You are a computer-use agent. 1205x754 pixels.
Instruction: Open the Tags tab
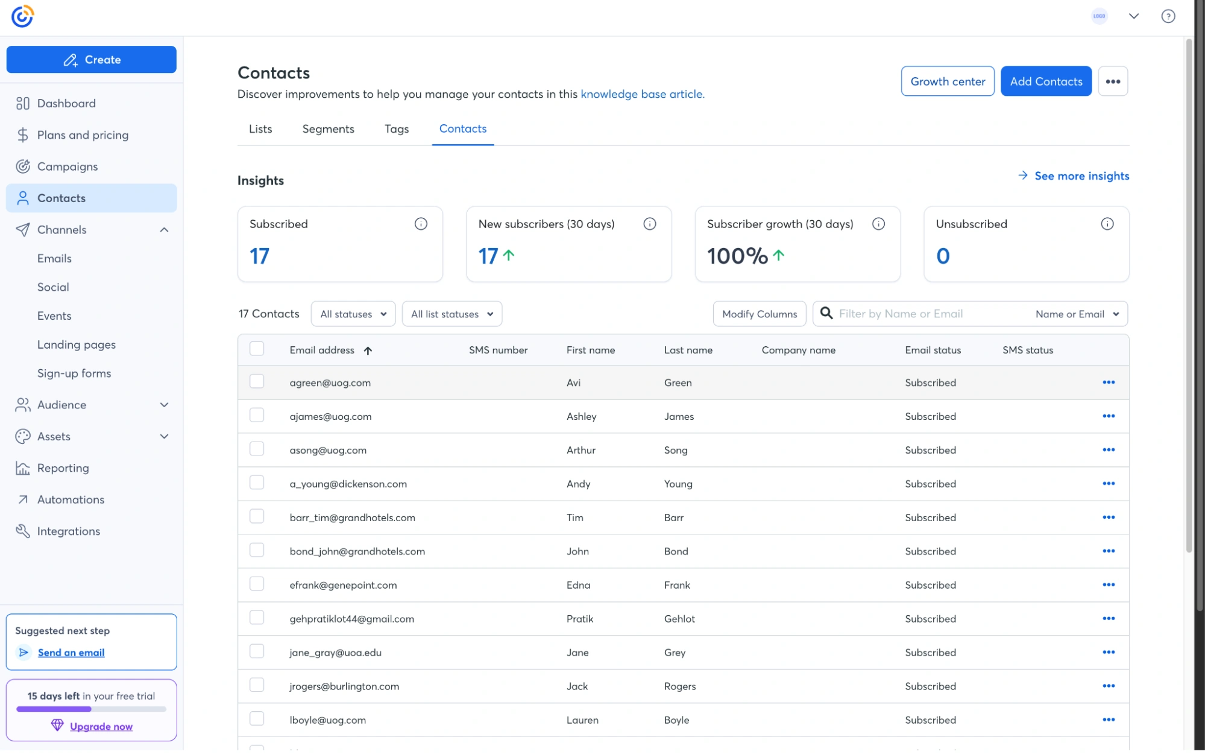(x=396, y=128)
